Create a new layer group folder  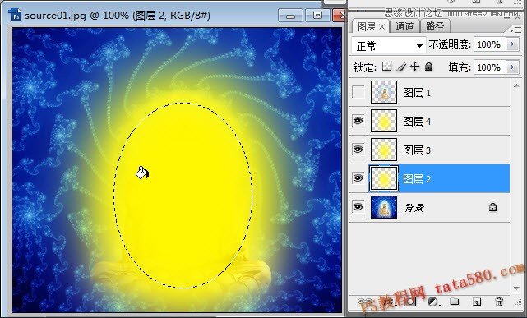(x=455, y=302)
